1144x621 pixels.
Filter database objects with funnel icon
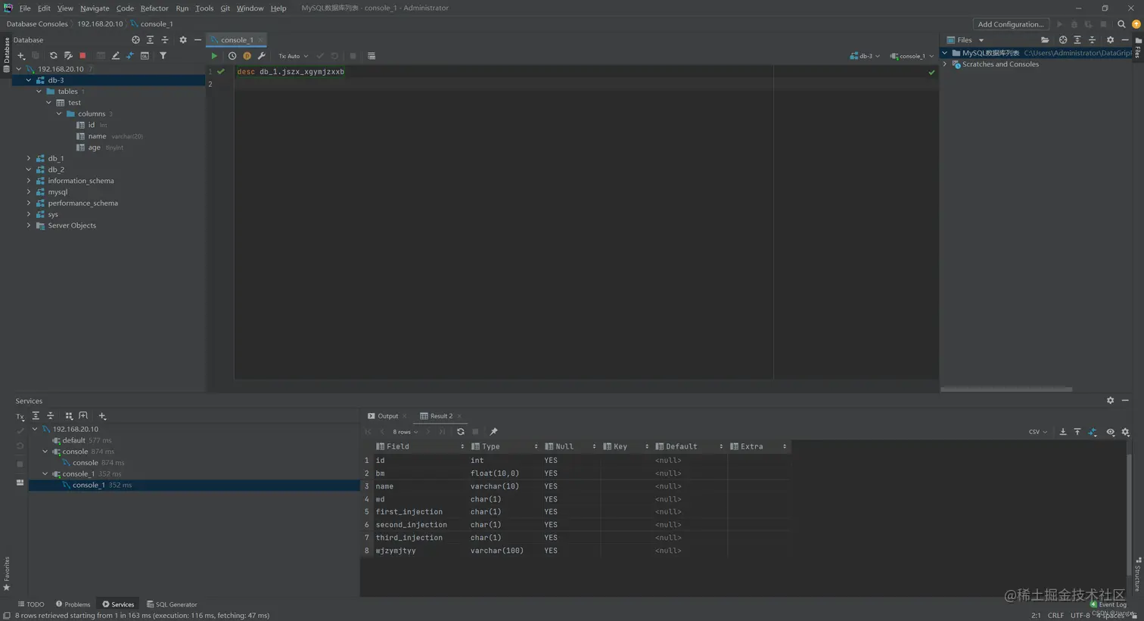tap(163, 56)
